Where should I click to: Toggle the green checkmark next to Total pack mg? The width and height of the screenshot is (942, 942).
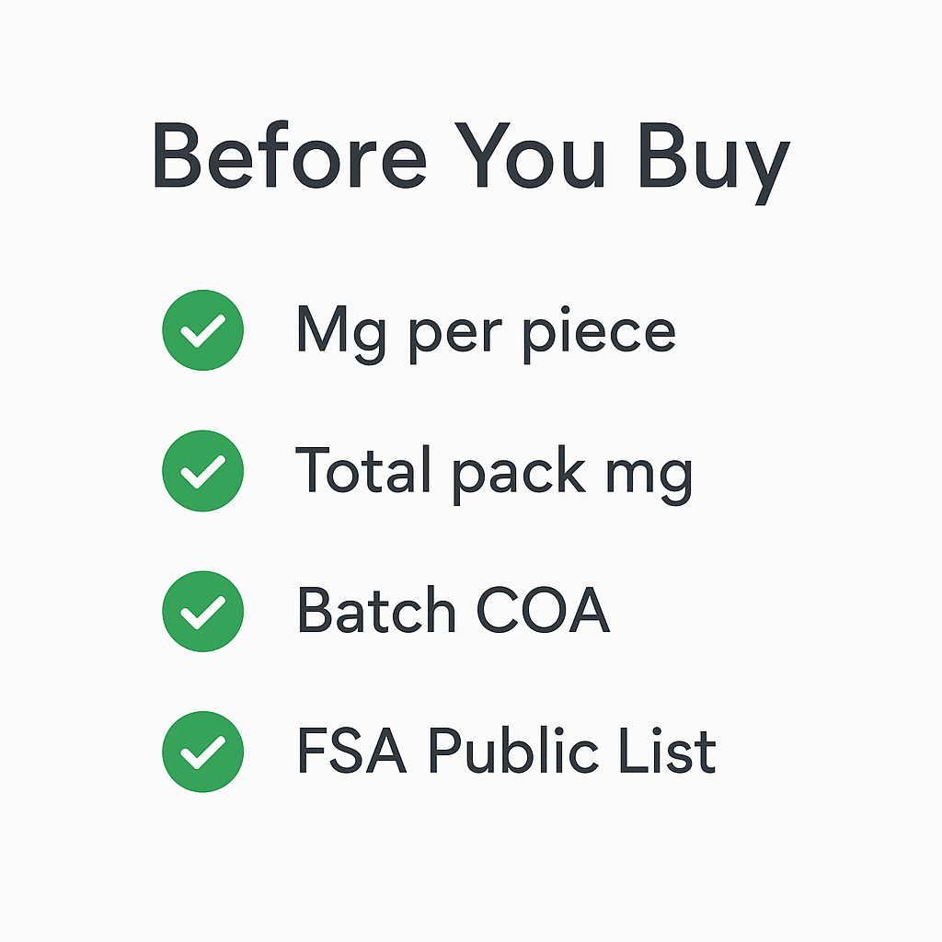coord(202,470)
